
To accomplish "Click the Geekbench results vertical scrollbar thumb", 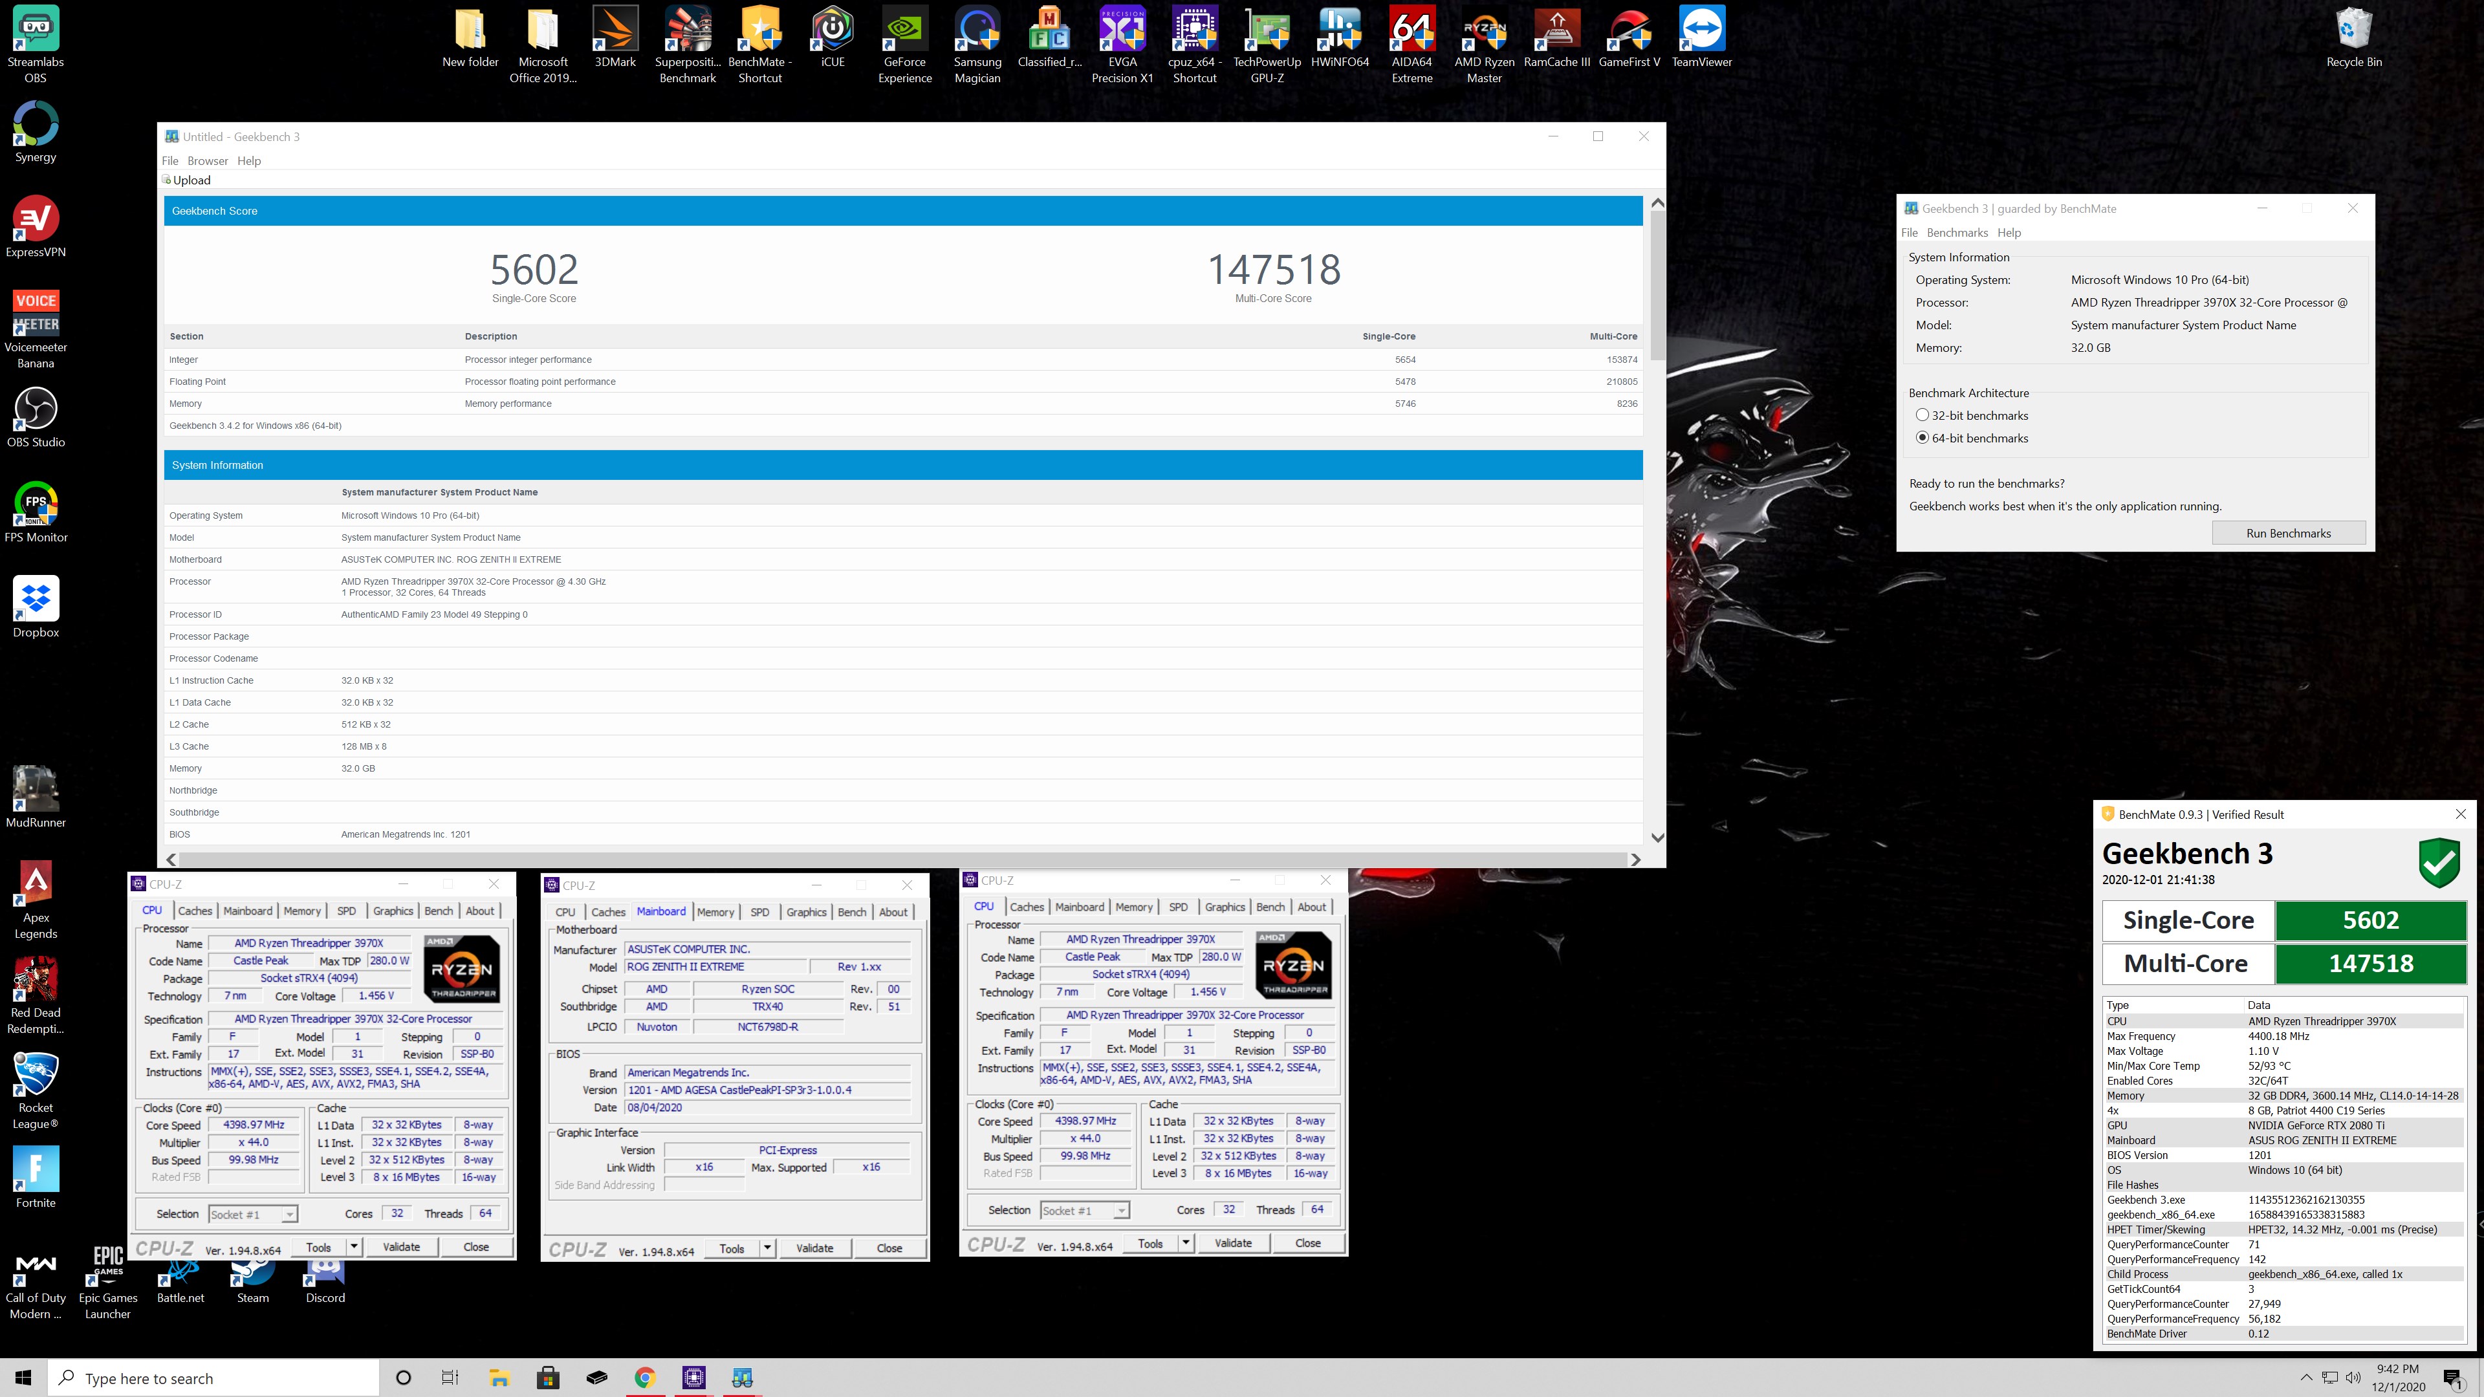I will (1657, 287).
